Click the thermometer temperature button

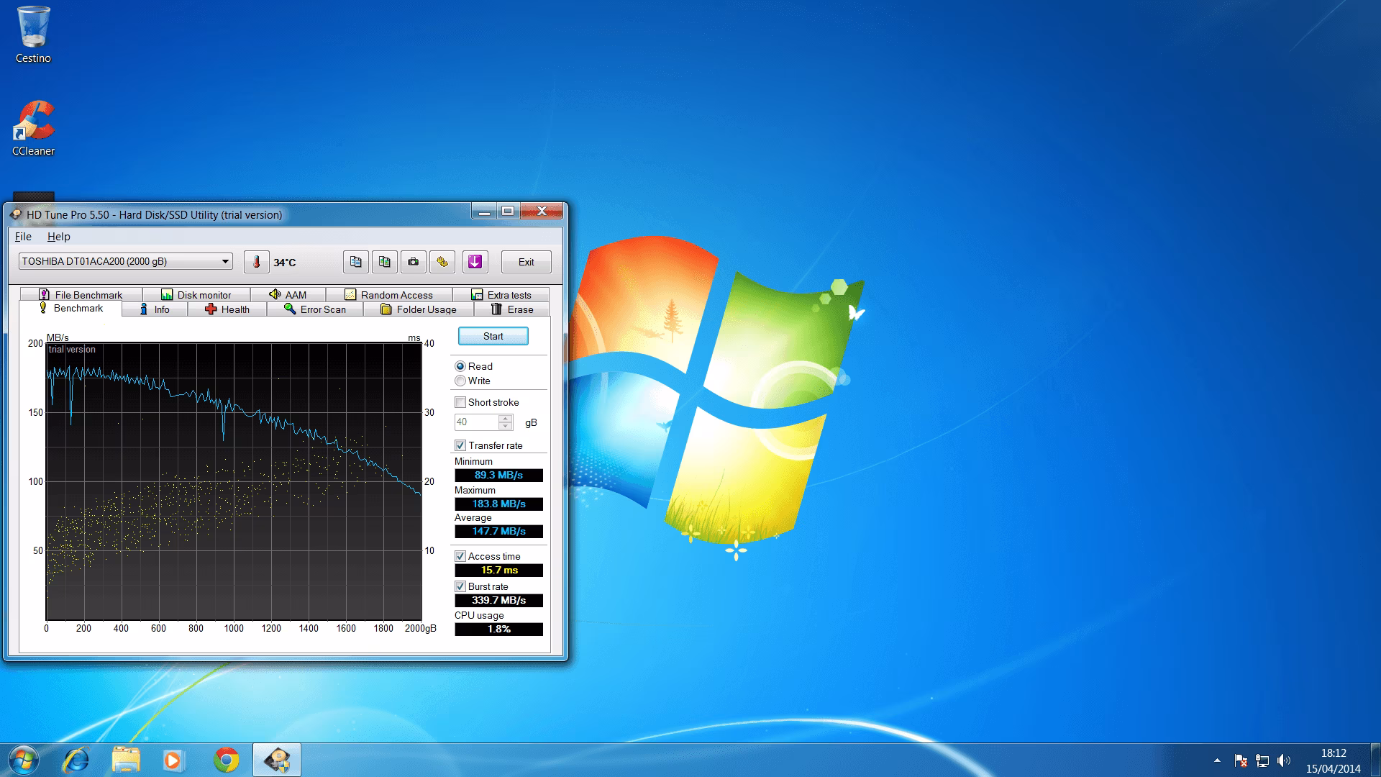coord(256,262)
